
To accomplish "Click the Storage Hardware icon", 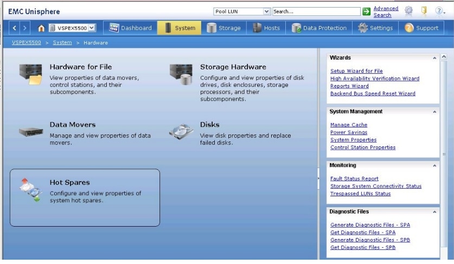I will tap(181, 74).
